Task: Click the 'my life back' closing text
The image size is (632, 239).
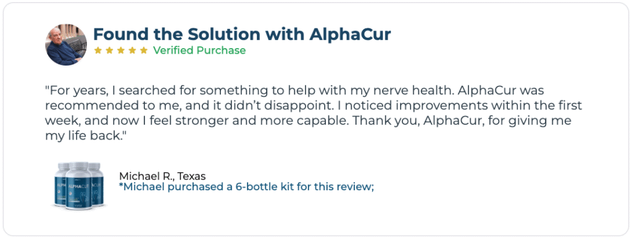Action: 86,136
